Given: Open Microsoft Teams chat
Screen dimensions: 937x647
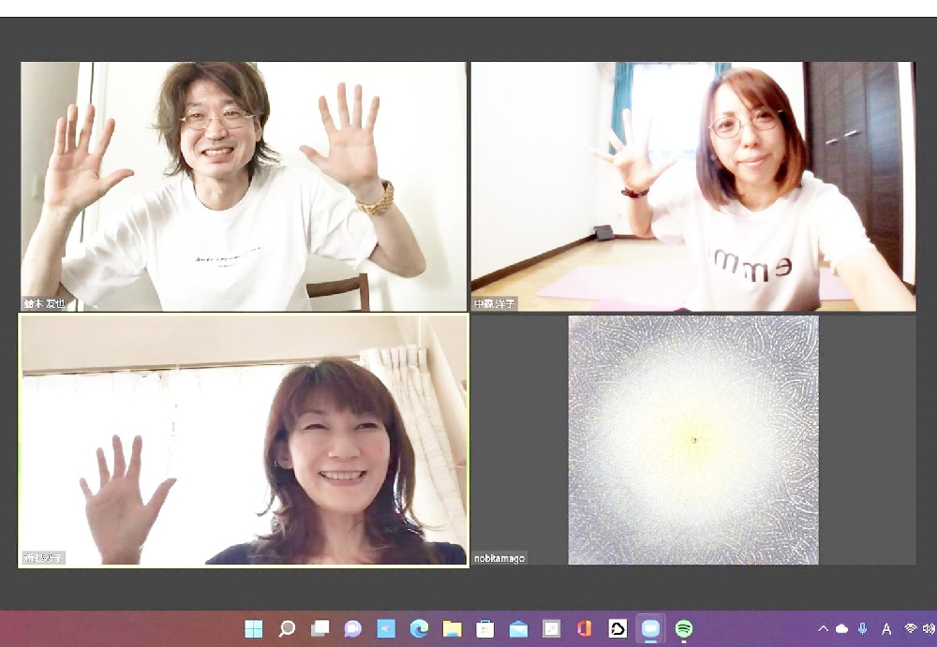Looking at the screenshot, I should pos(351,627).
